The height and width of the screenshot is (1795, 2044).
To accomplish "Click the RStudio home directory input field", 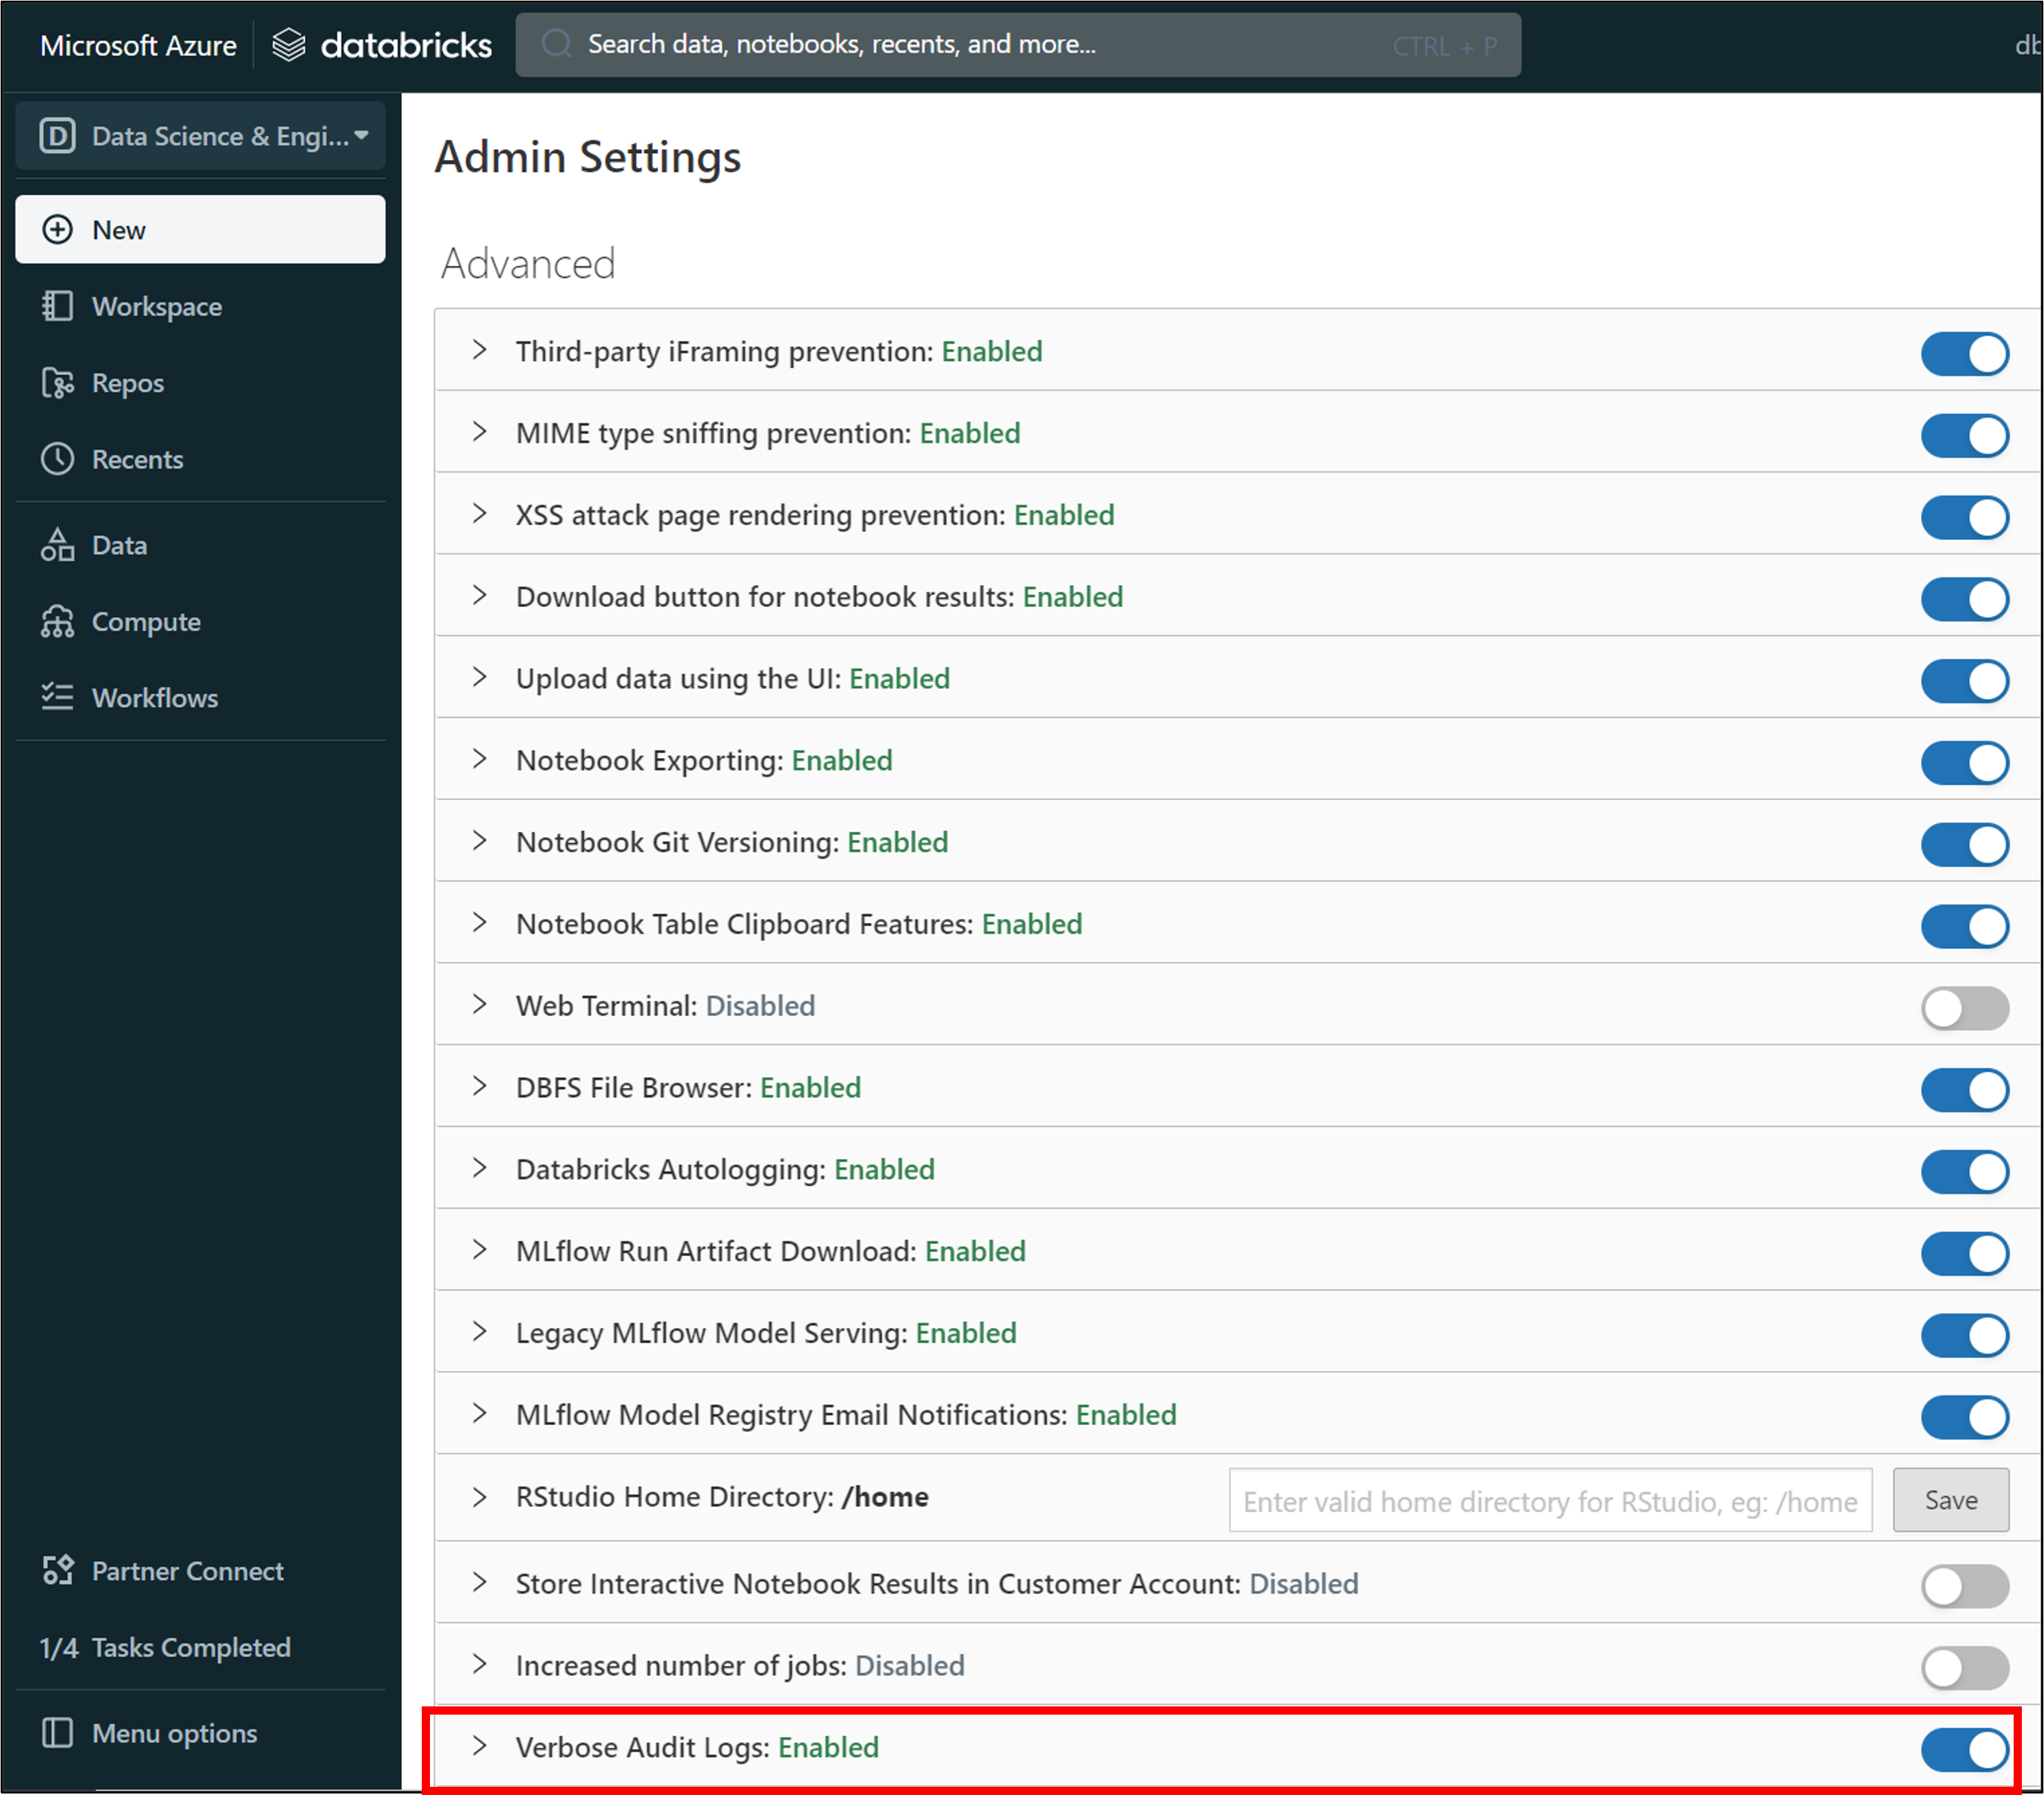I will (x=1549, y=1500).
